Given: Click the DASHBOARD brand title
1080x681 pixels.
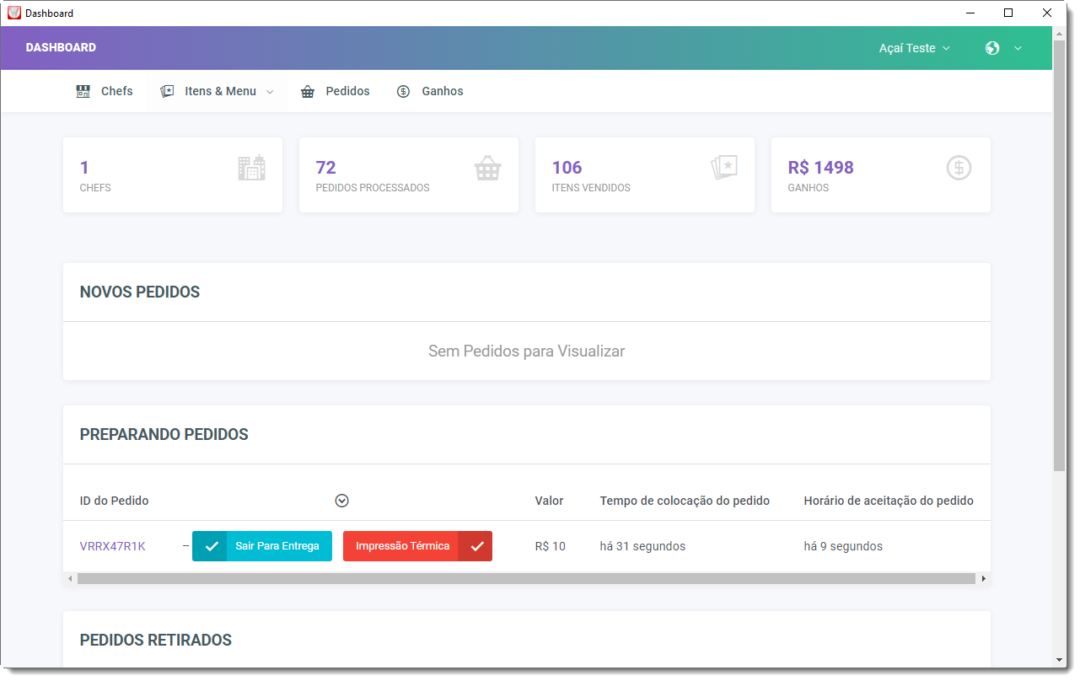Looking at the screenshot, I should click(61, 47).
